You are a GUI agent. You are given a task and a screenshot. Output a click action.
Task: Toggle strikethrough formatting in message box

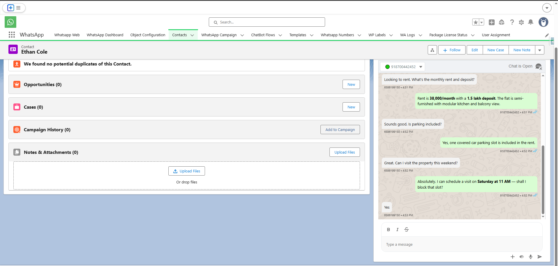pyautogui.click(x=406, y=229)
